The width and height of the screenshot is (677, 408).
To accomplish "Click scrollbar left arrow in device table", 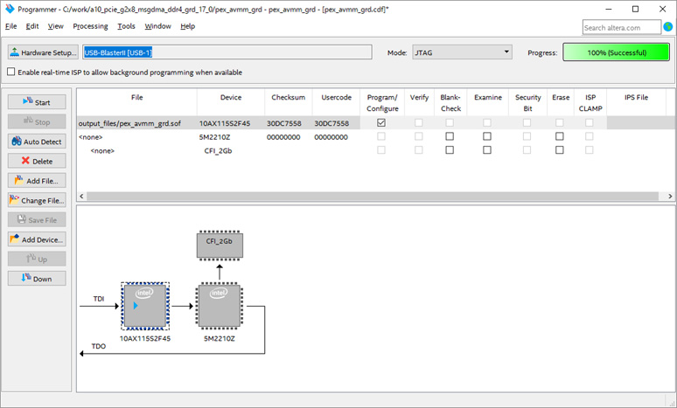I will (81, 196).
